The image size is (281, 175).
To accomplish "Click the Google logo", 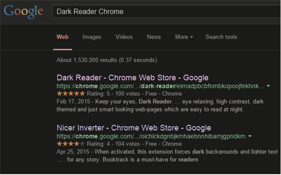I will click(x=23, y=12).
